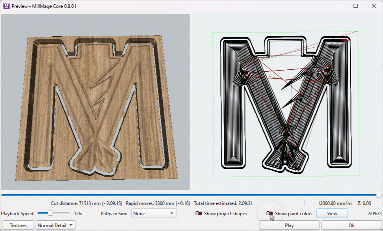This screenshot has width=383, height=231.
Task: Click the 12000.00 mm/m feed rate readout
Action: [335, 203]
